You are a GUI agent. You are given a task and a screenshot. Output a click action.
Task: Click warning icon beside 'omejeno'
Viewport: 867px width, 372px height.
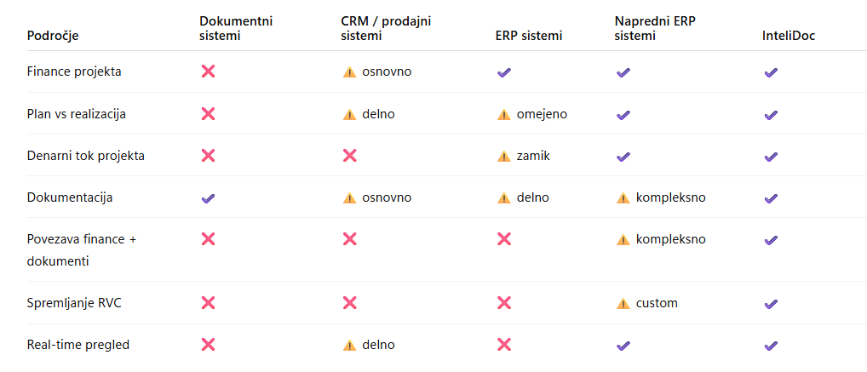point(504,114)
